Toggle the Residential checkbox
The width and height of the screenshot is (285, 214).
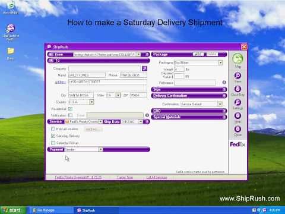click(70, 109)
